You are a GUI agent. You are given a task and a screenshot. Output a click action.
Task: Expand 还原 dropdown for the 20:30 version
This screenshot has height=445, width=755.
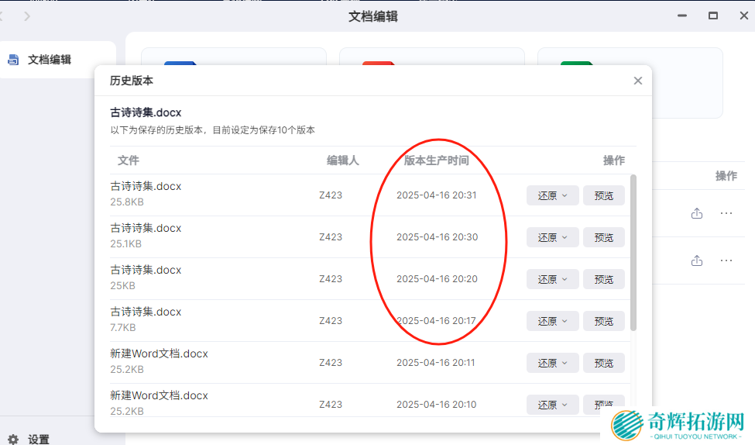[x=553, y=237]
